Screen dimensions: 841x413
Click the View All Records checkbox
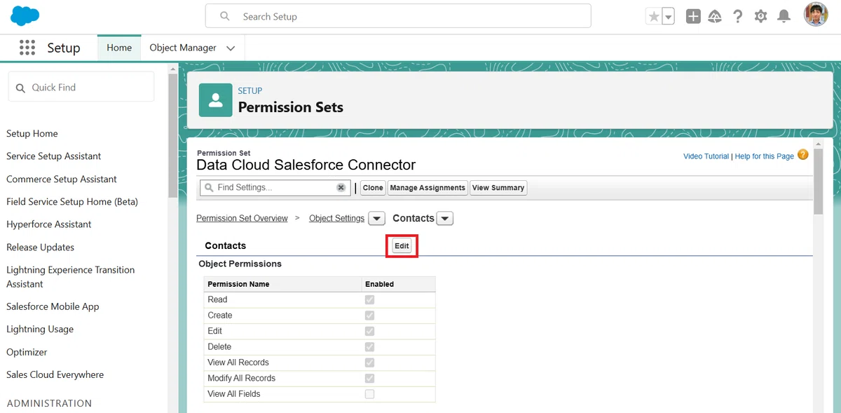tap(369, 363)
